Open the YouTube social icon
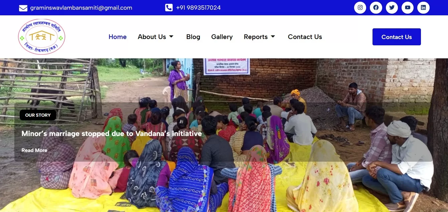Image resolution: width=448 pixels, height=212 pixels. click(408, 8)
